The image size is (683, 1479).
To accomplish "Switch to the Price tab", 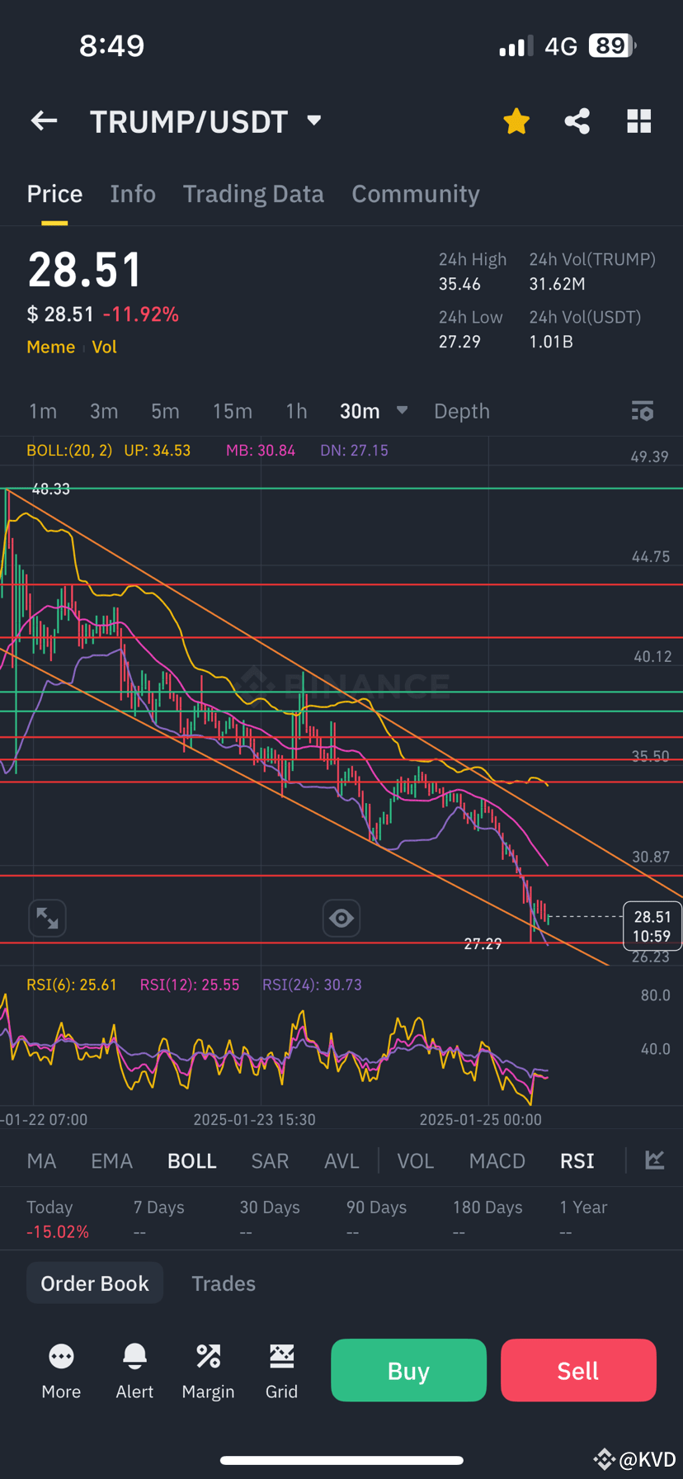I will tap(54, 194).
